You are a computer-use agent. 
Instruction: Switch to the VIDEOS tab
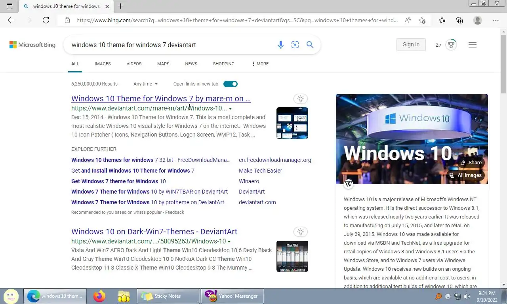[134, 64]
